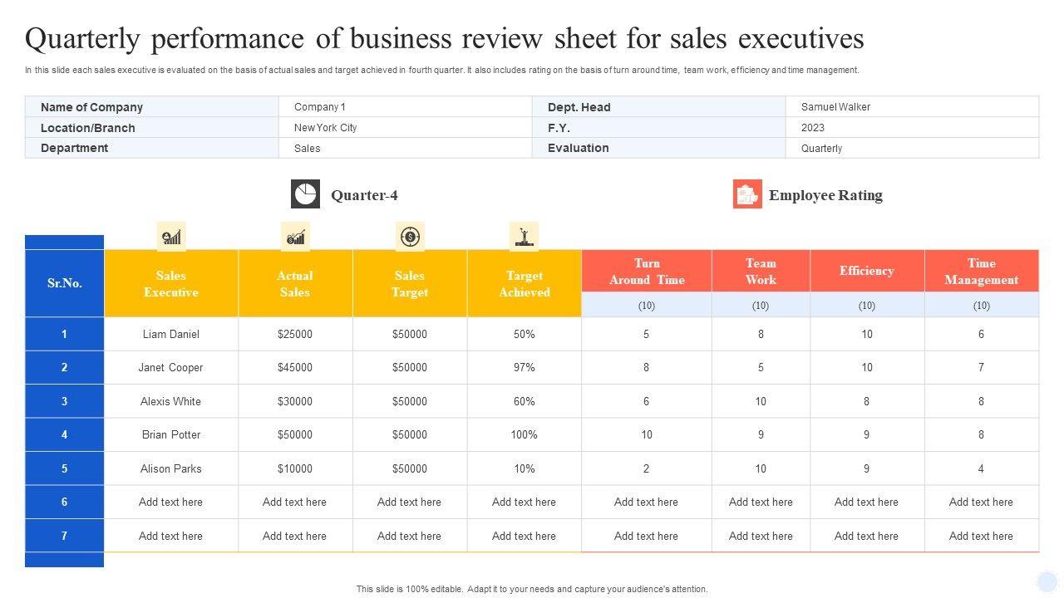Click the Samuel Walker Dept. Head value
The height and width of the screenshot is (598, 1064).
click(x=835, y=107)
